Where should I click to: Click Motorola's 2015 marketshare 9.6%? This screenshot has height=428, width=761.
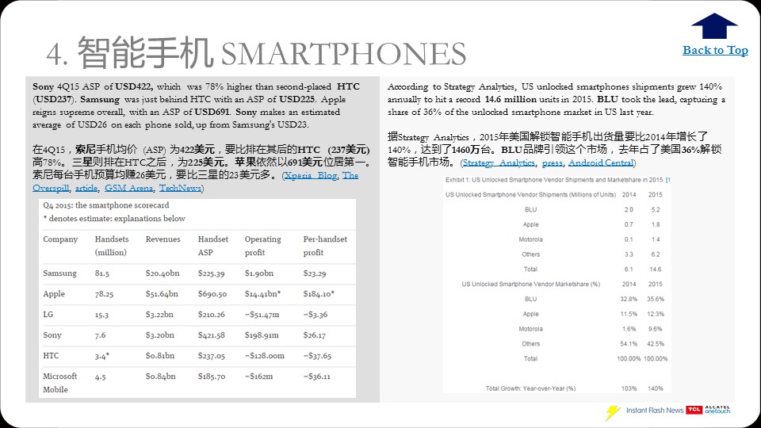point(656,329)
